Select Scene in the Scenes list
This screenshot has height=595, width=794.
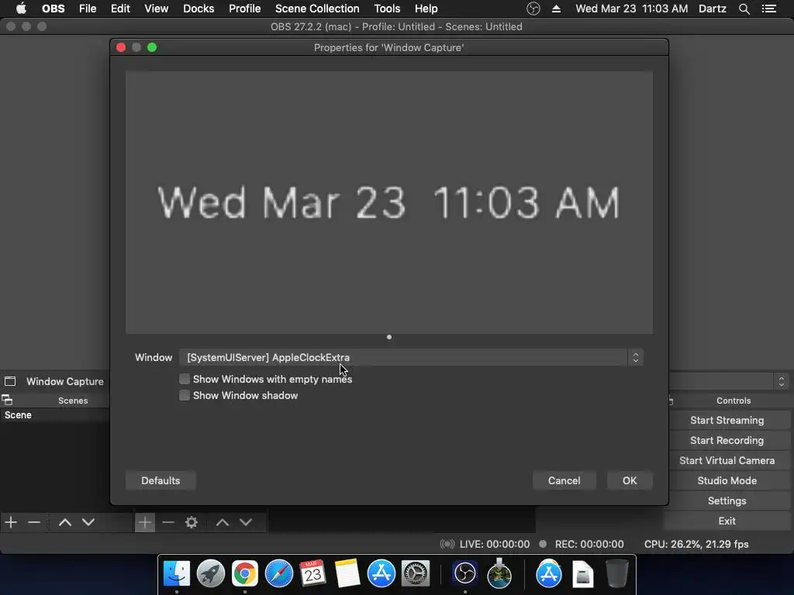(x=55, y=415)
